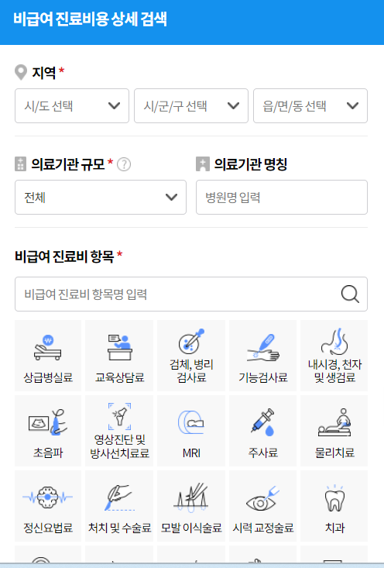Image resolution: width=384 pixels, height=568 pixels.
Task: Select the 처치 및 수술료 category
Action: pos(119,506)
